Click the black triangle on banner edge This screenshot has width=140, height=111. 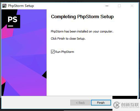tap(44, 75)
